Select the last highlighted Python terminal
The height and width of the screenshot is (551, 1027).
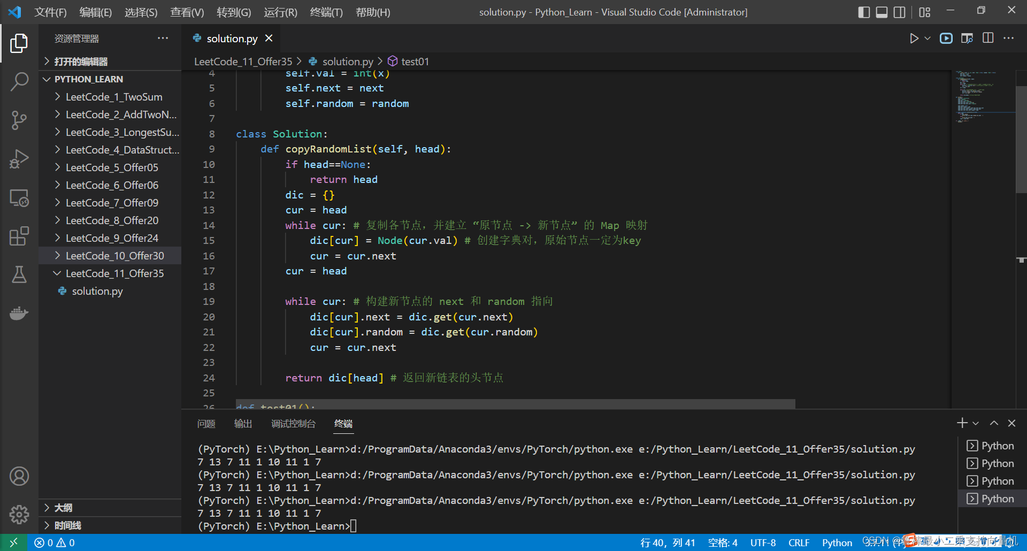991,499
